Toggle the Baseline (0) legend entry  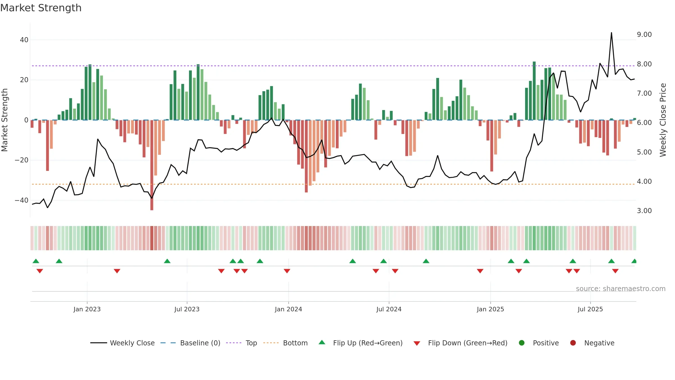190,343
